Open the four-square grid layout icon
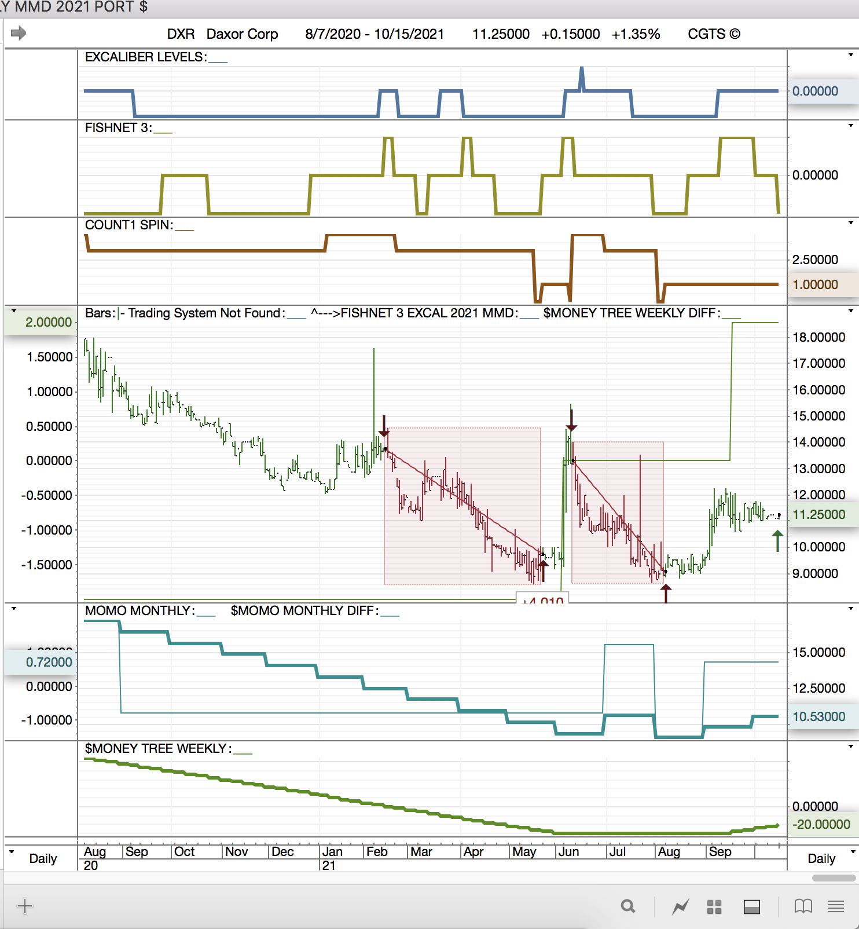This screenshot has height=929, width=859. (714, 907)
